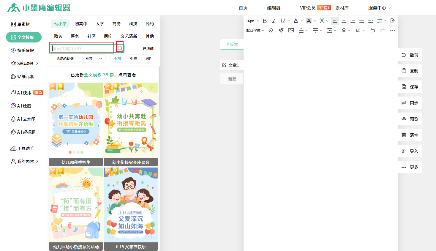Click the 保存 save button
Screen dimensions: 436x251
coord(410,87)
